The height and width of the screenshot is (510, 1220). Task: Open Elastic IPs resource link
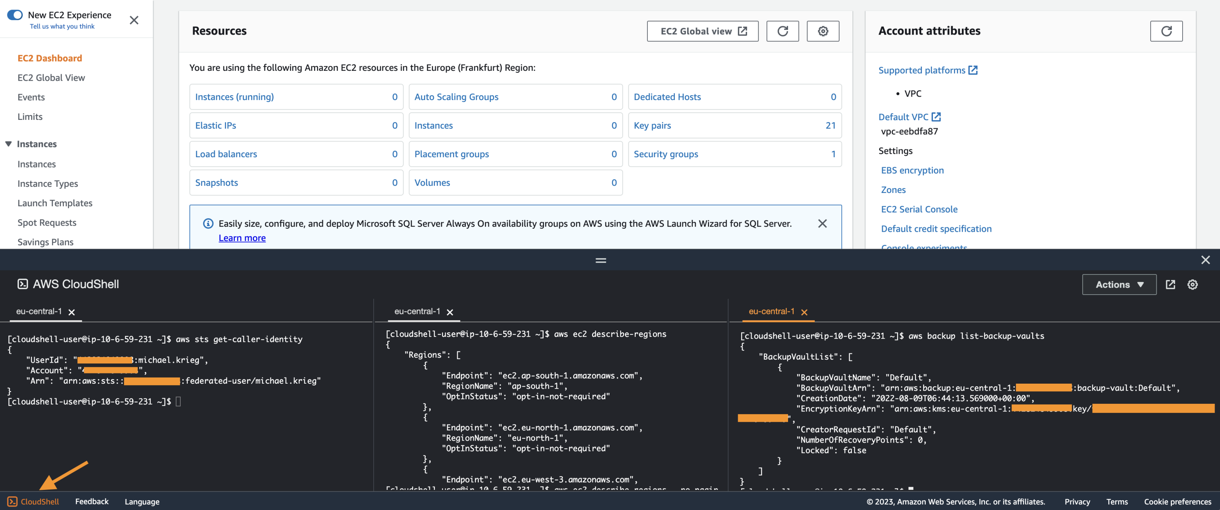tap(215, 125)
